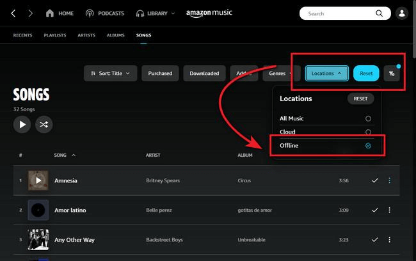Click the Amnesia album thumbnail
416x261 pixels.
click(x=38, y=180)
